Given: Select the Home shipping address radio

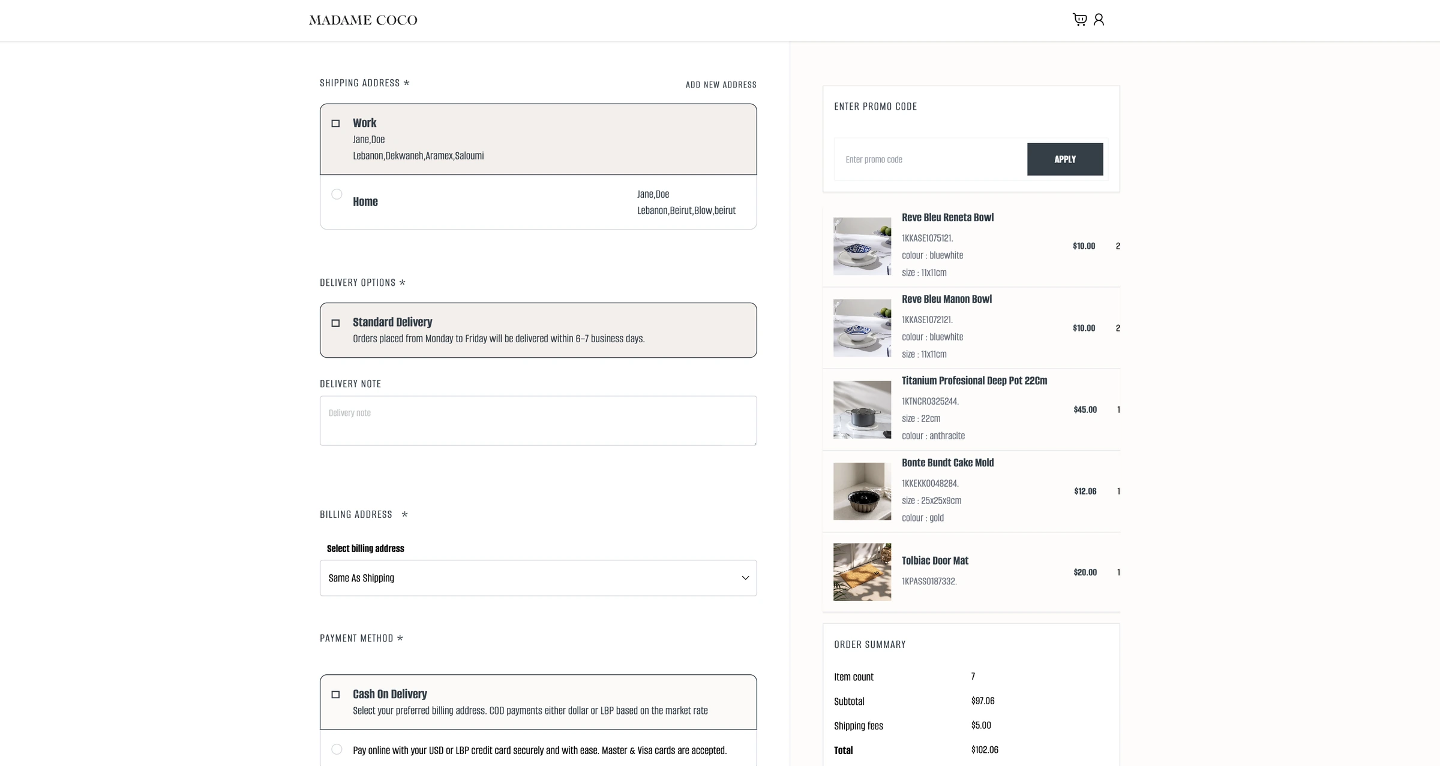Looking at the screenshot, I should pos(337,194).
